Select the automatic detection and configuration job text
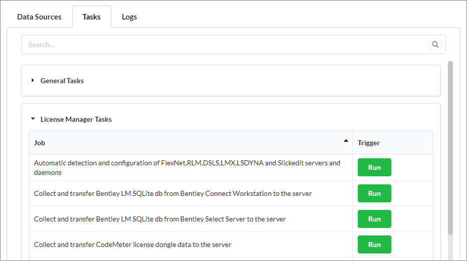Screen dimensions: 467x261 pyautogui.click(x=187, y=167)
